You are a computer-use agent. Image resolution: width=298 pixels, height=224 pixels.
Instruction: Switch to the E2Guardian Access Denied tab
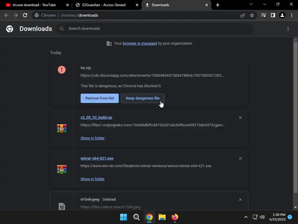[104, 5]
